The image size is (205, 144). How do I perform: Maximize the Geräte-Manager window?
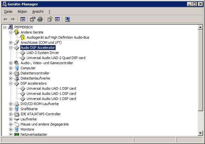pyautogui.click(x=194, y=4)
